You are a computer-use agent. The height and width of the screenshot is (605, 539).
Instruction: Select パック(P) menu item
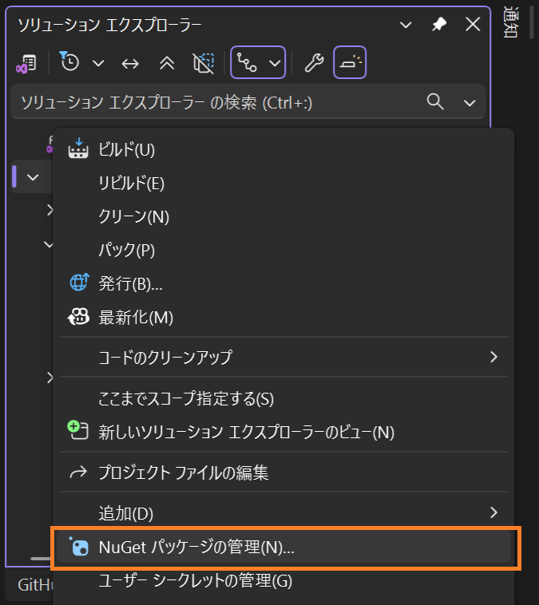click(x=283, y=250)
